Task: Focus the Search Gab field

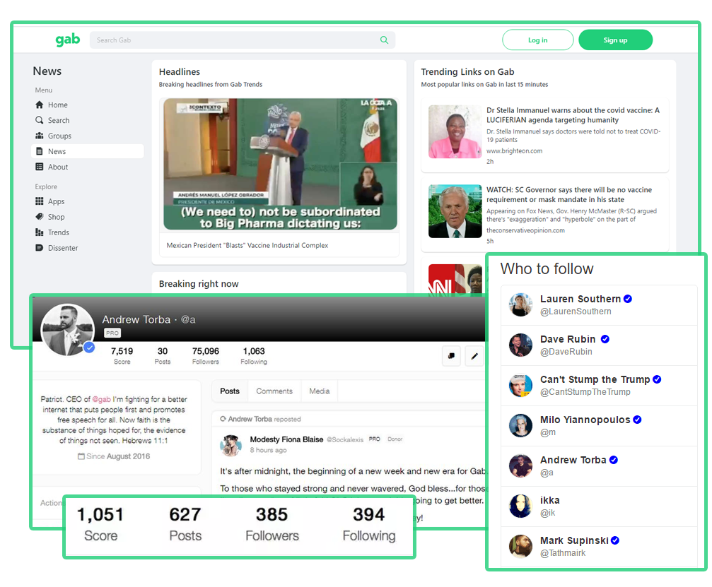Action: pyautogui.click(x=242, y=40)
